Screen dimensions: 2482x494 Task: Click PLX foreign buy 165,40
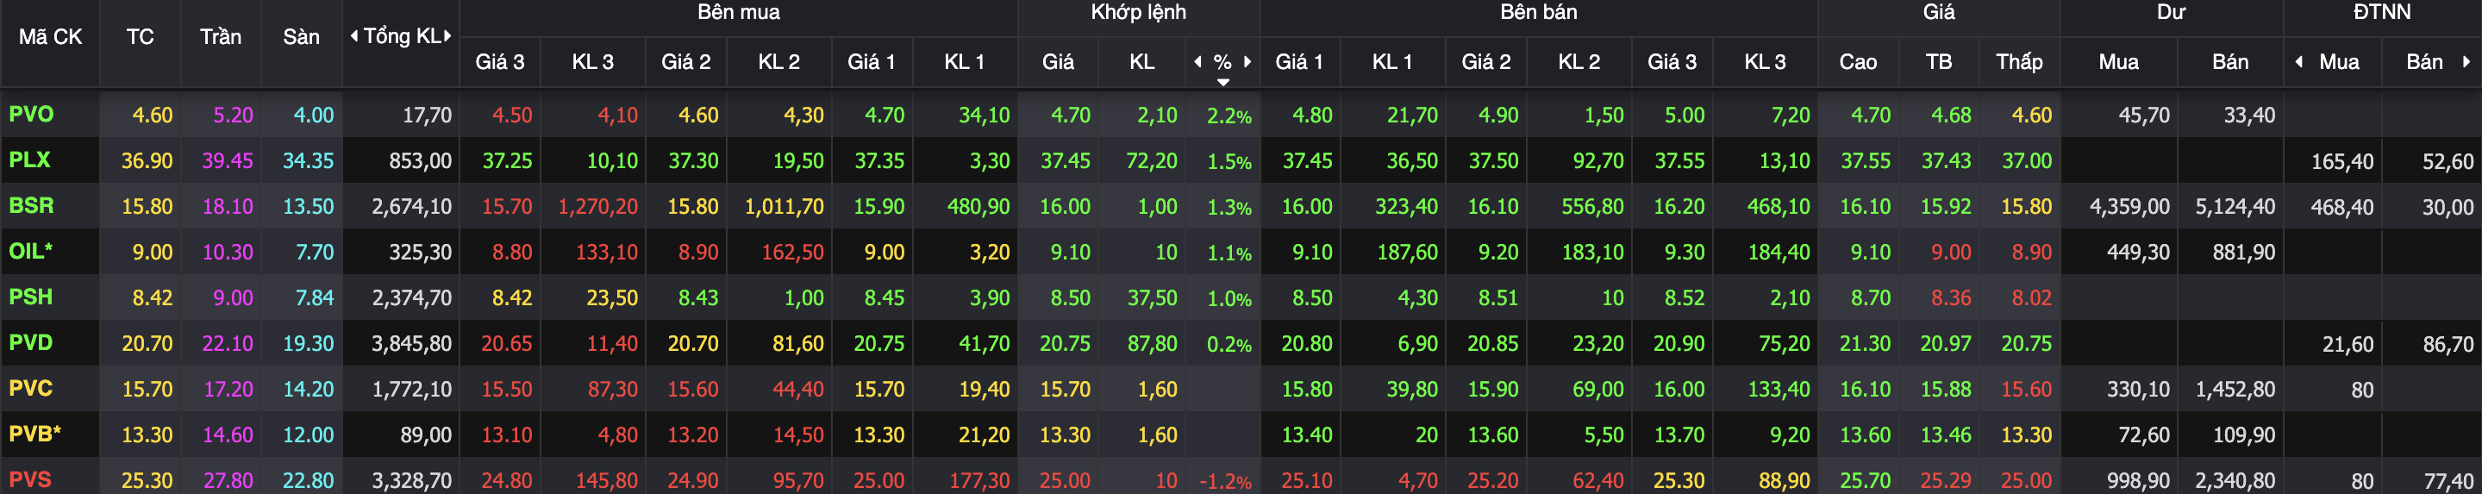[x=2341, y=162]
